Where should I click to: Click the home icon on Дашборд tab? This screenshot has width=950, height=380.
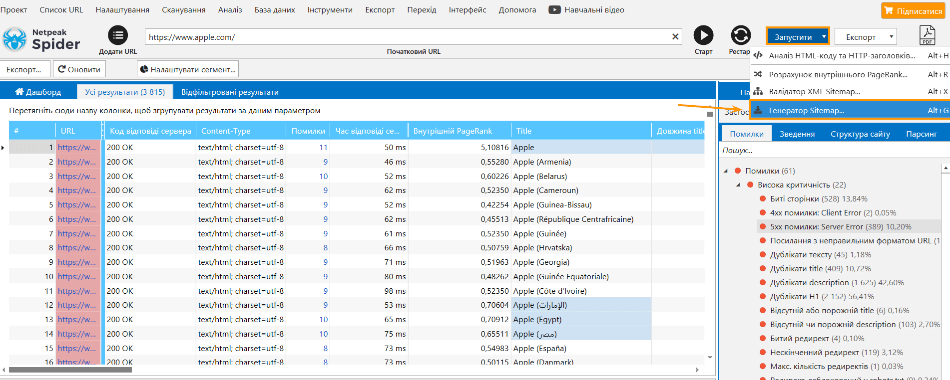tap(19, 92)
